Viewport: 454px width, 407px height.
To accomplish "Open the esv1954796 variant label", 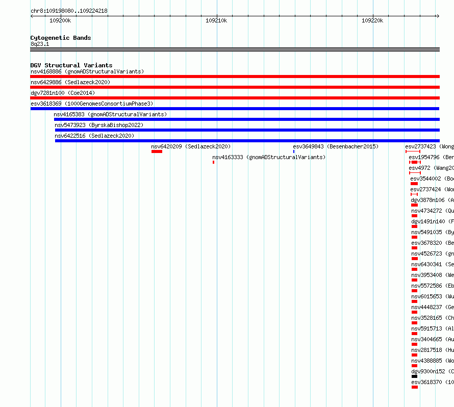I will point(431,157).
